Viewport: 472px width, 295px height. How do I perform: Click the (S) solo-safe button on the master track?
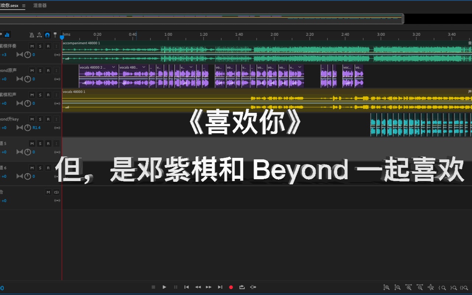(x=56, y=192)
